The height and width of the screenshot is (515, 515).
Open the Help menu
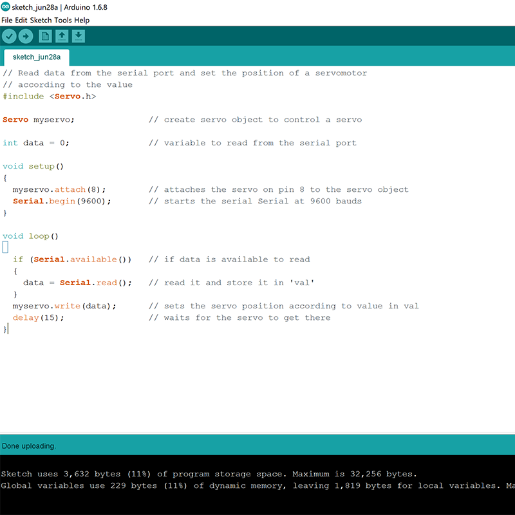(82, 20)
